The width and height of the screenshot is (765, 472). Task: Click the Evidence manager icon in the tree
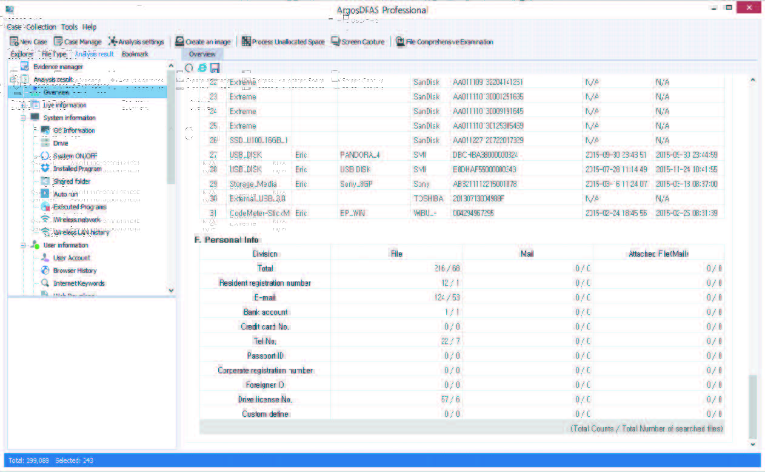point(25,66)
